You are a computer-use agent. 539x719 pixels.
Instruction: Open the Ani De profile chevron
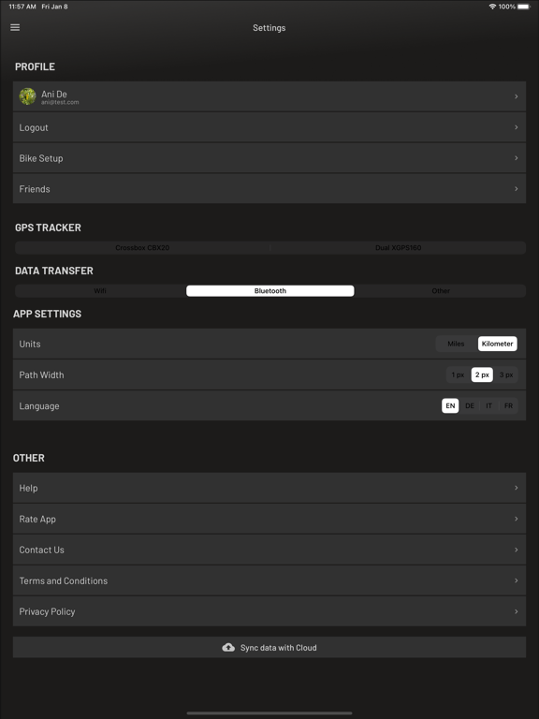tap(517, 96)
